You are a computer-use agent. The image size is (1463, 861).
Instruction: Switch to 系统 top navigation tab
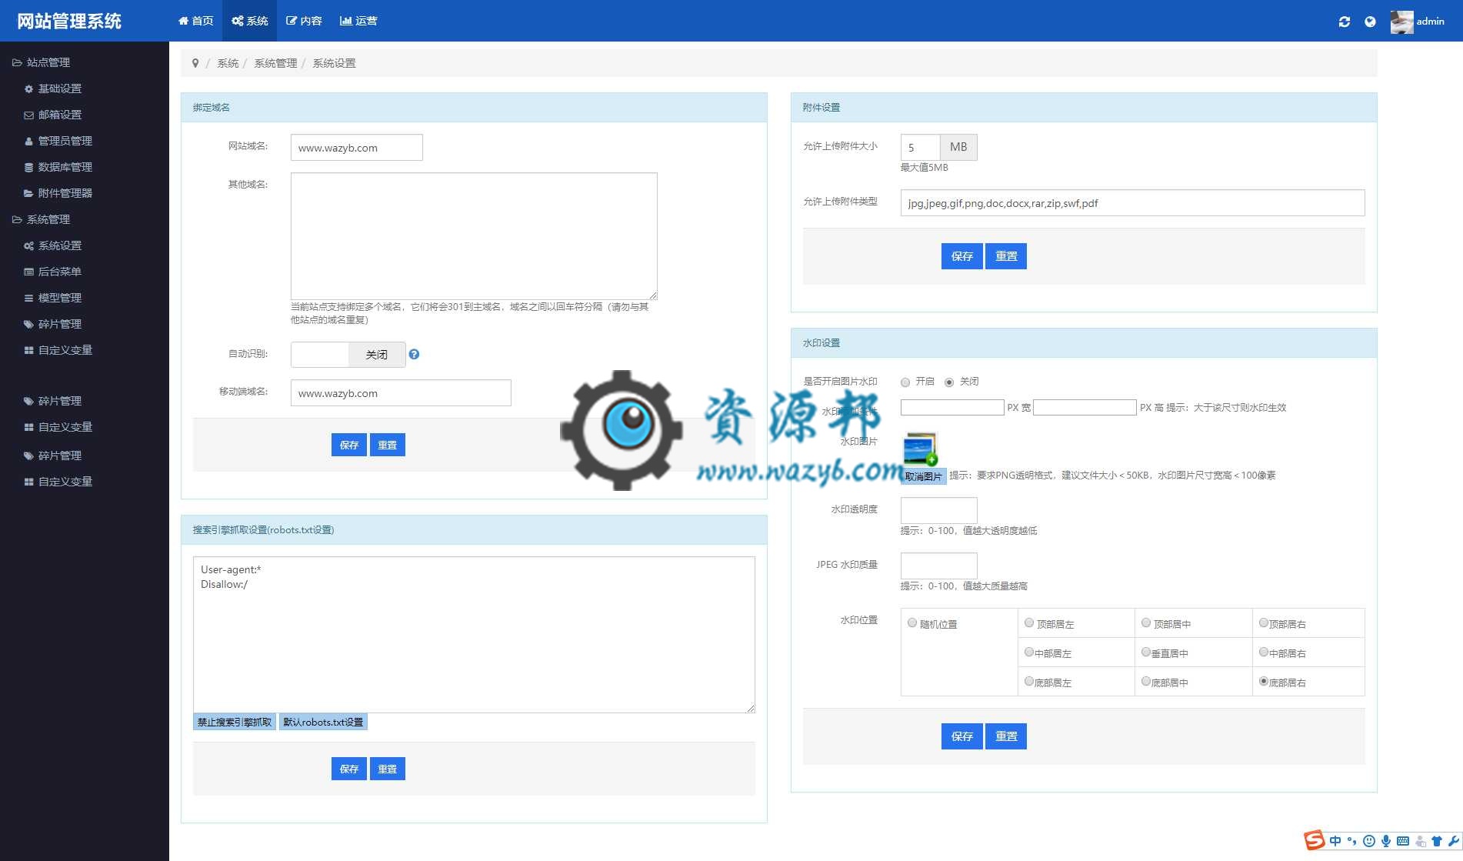tap(249, 21)
